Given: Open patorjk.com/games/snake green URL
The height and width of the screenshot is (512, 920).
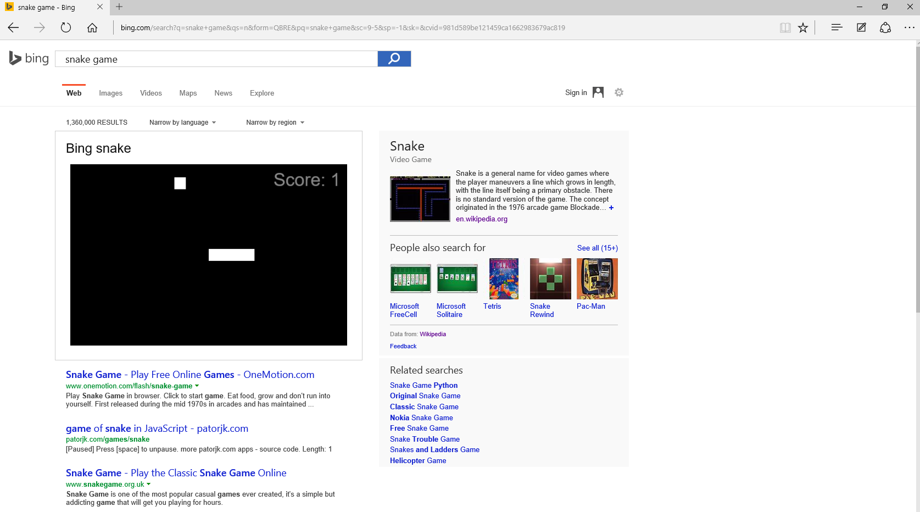Looking at the screenshot, I should (x=108, y=439).
